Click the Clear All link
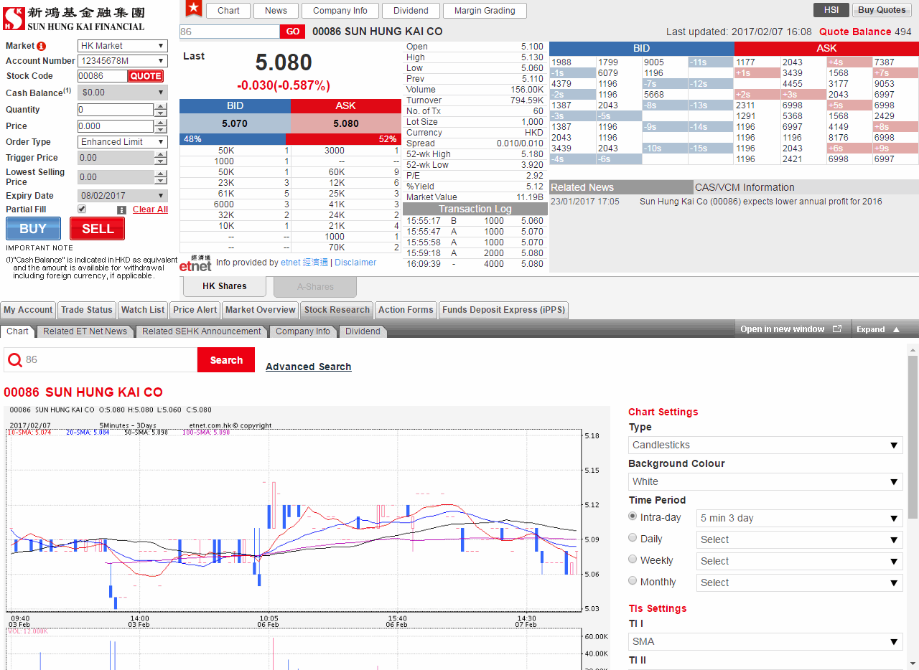Viewport: 919px width, 670px height. (150, 209)
